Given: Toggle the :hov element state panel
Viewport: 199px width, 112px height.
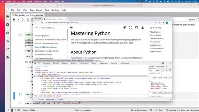Looking at the screenshot, I should [158, 70].
